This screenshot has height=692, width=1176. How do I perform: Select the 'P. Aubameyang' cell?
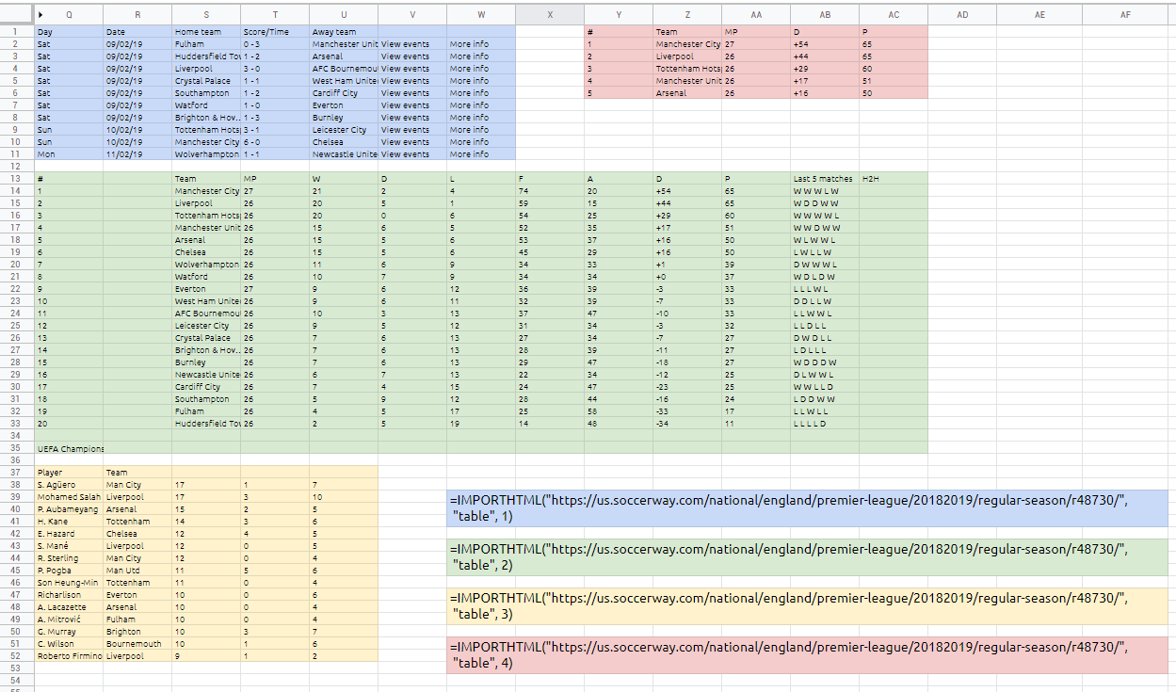[69, 508]
